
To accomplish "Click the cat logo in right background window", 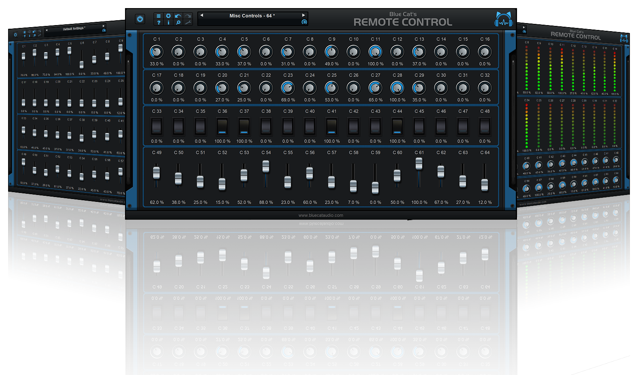I will pyautogui.click(x=624, y=38).
